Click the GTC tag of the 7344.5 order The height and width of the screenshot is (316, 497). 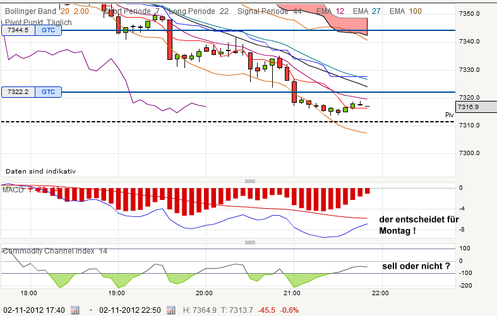tap(48, 30)
